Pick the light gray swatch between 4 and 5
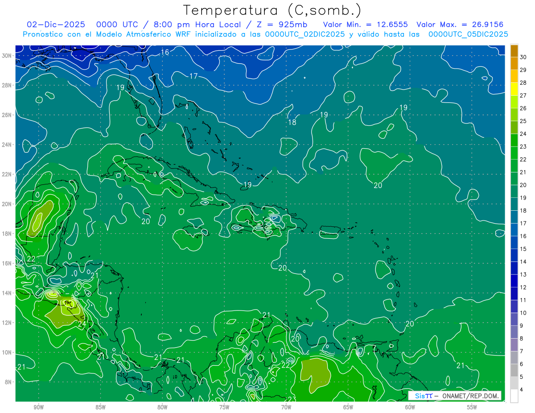Image resolution: width=535 pixels, height=413 pixels. coord(514,383)
